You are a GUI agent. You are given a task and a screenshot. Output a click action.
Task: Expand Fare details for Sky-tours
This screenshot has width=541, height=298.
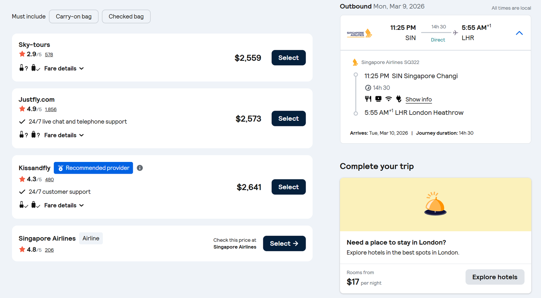64,68
